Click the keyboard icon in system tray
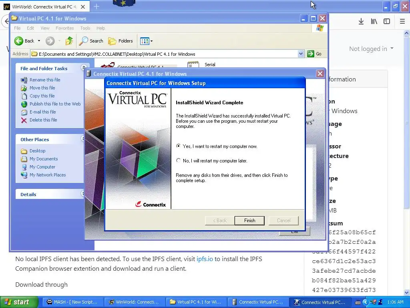 pos(358,302)
